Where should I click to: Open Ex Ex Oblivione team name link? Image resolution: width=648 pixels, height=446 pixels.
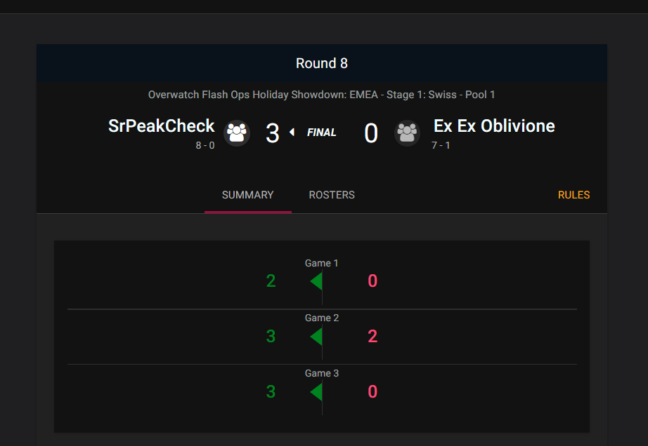pos(494,126)
